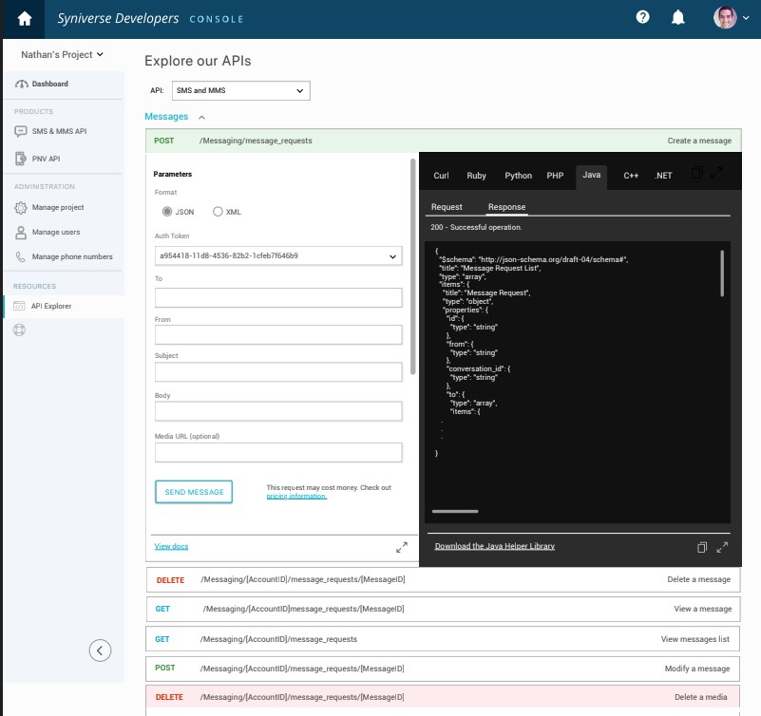
Task: Select the JSON format radio button
Action: click(x=167, y=212)
